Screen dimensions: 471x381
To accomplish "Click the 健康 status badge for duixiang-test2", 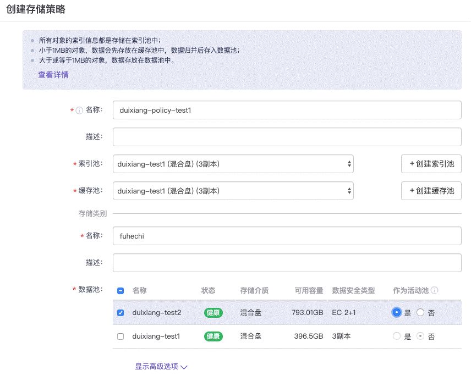I will pos(213,313).
